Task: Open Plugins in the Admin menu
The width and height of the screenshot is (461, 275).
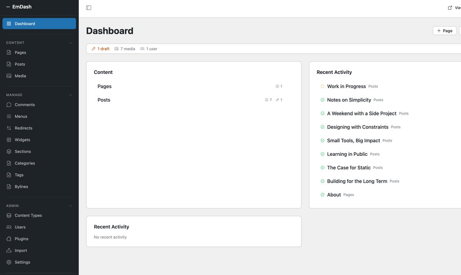Action: pos(39,239)
